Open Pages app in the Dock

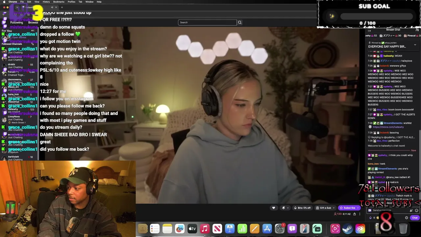pyautogui.click(x=255, y=228)
